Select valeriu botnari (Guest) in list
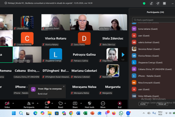 152,42
